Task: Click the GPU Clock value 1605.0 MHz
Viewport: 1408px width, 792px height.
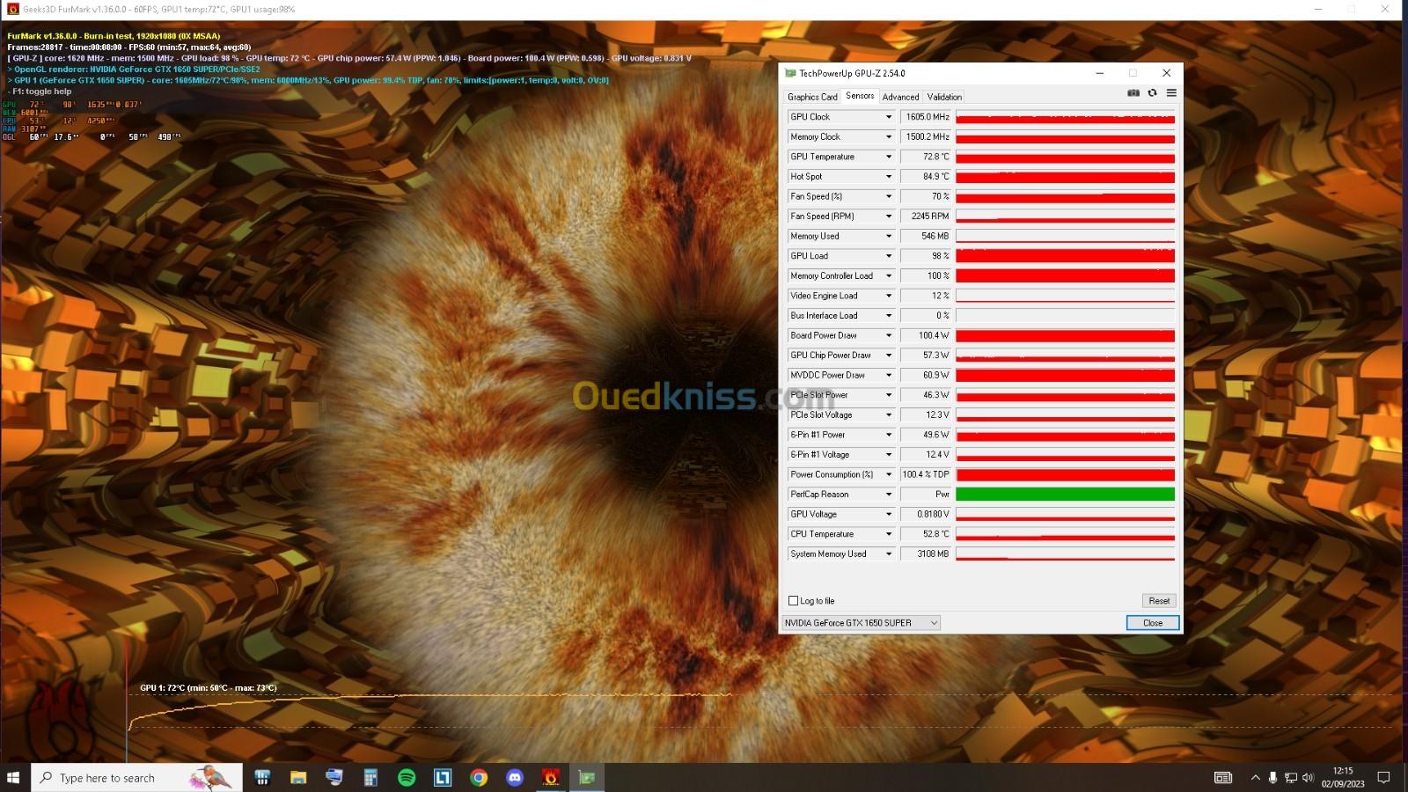Action: [928, 117]
